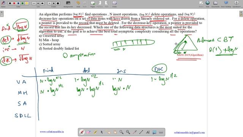Add a new page with Pages

tap(93, 4)
